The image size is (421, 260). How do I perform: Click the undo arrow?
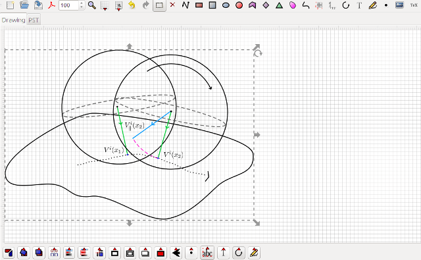point(132,5)
